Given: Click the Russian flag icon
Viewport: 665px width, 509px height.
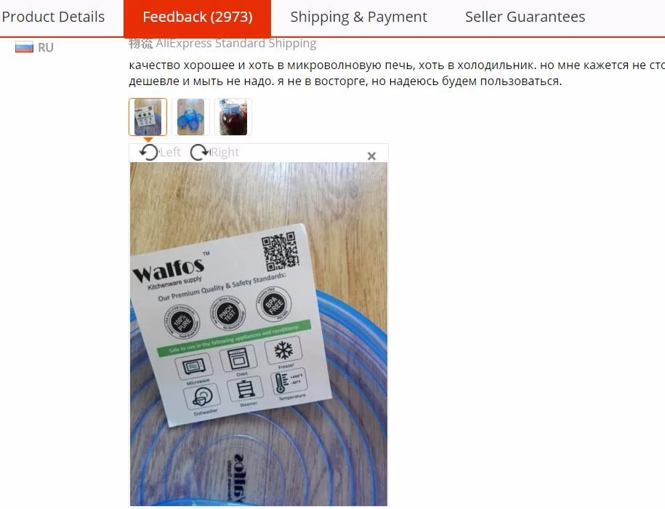Looking at the screenshot, I should 24,47.
